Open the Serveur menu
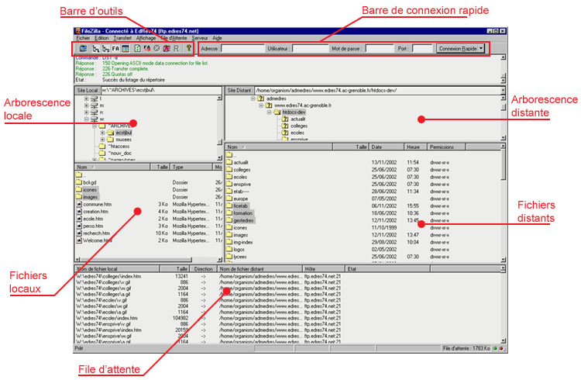581x380 pixels. click(199, 37)
